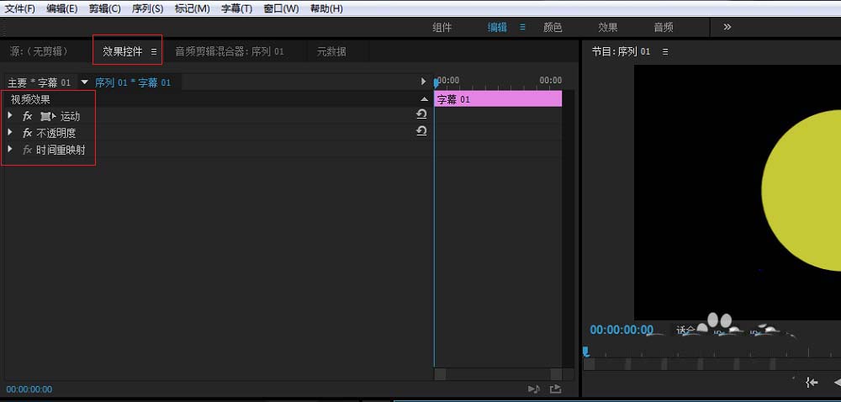Viewport: 841px width, 402px height.
Task: Click the effect controls timecode 00:00:00:00 at bottom left
Action: [x=29, y=389]
